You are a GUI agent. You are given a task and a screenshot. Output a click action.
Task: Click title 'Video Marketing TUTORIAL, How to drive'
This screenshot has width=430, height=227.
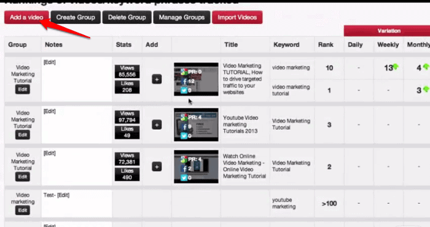243,79
